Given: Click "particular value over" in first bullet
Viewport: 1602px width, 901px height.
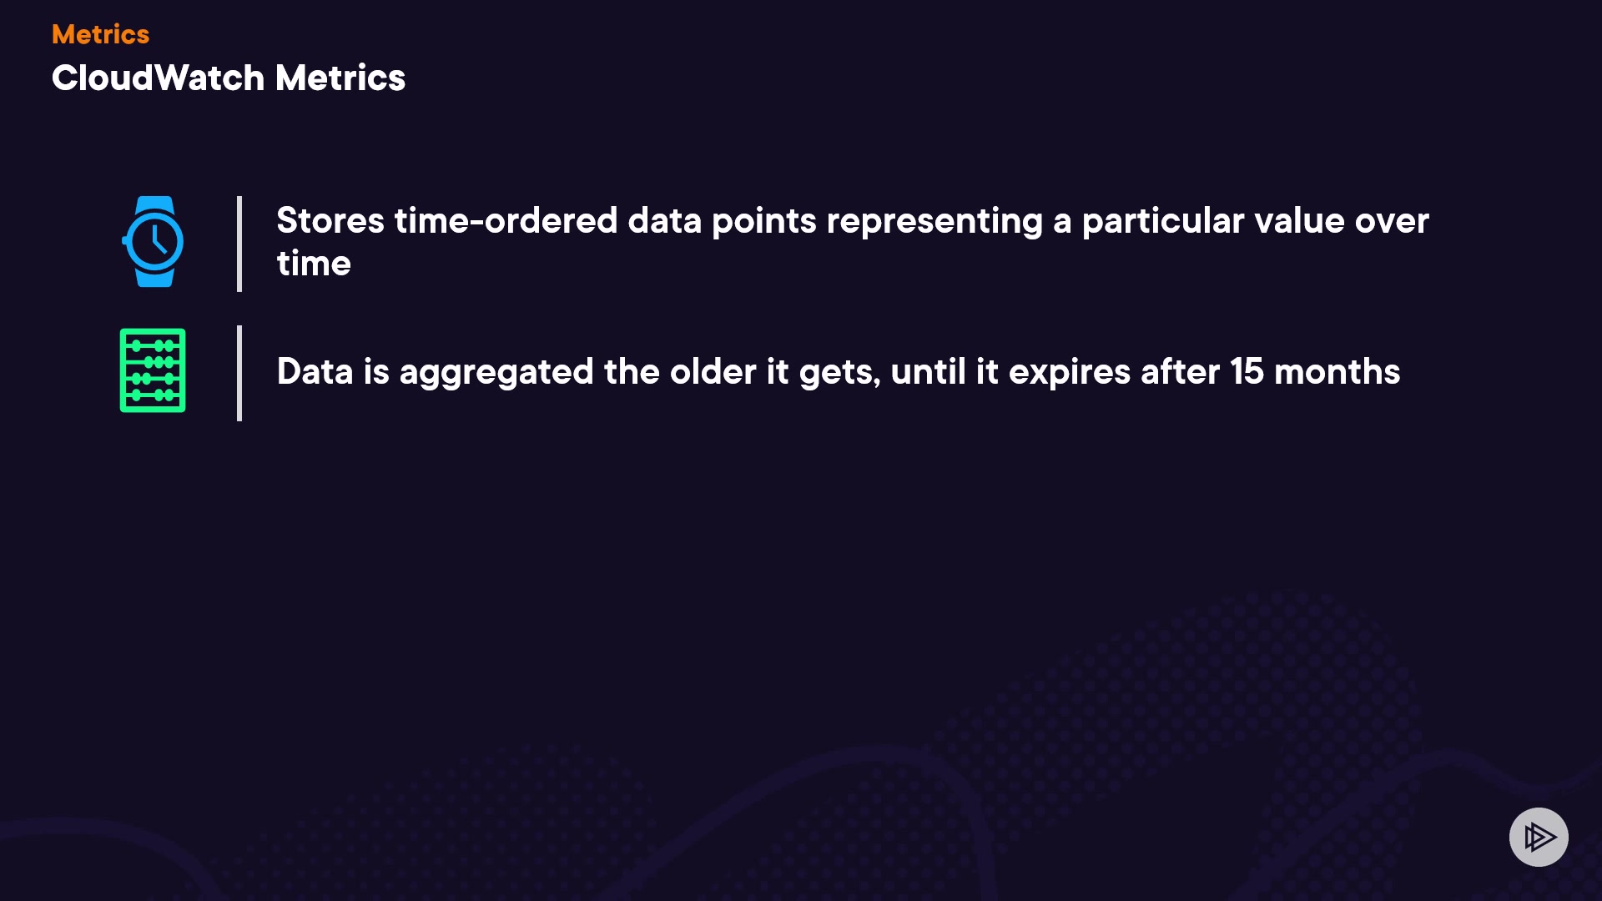Looking at the screenshot, I should pos(1255,221).
